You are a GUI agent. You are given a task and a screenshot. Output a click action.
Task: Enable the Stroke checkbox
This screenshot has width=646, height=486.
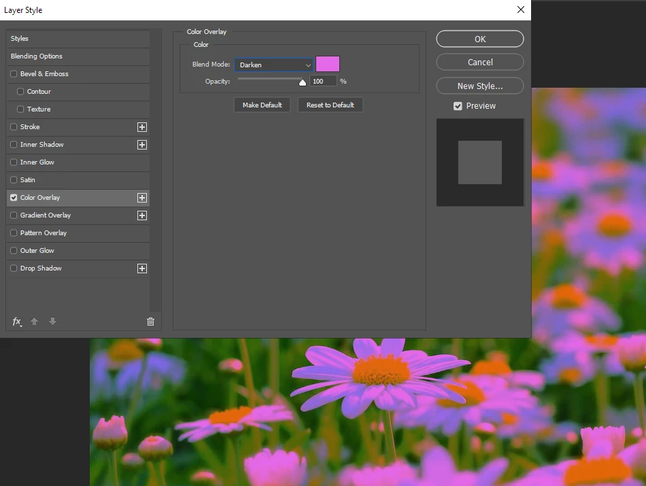click(x=14, y=127)
